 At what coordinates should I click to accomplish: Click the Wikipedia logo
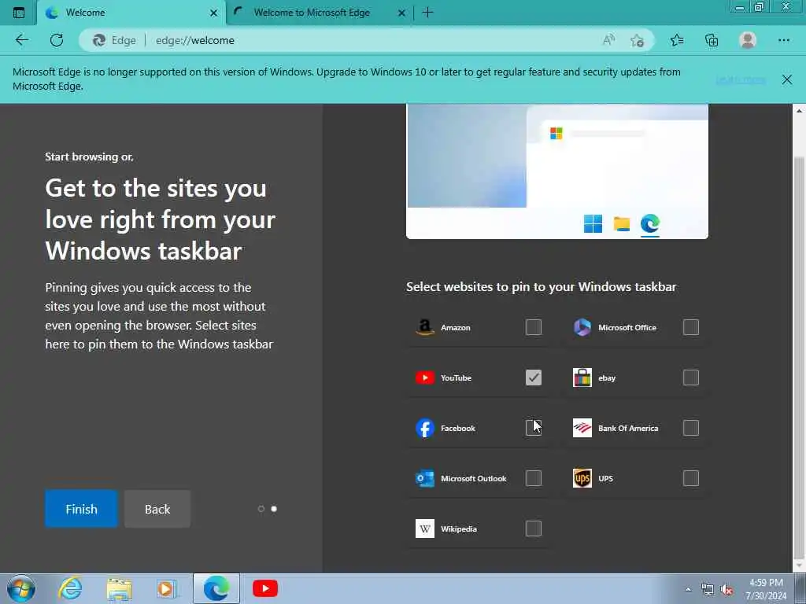tap(424, 528)
